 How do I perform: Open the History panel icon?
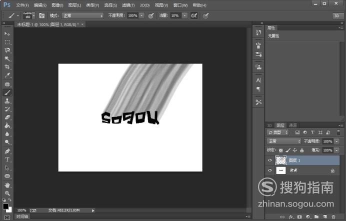(258, 32)
